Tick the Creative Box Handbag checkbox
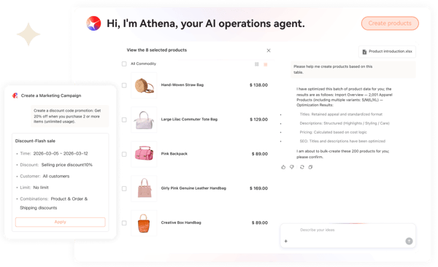The image size is (438, 267). pyautogui.click(x=124, y=223)
